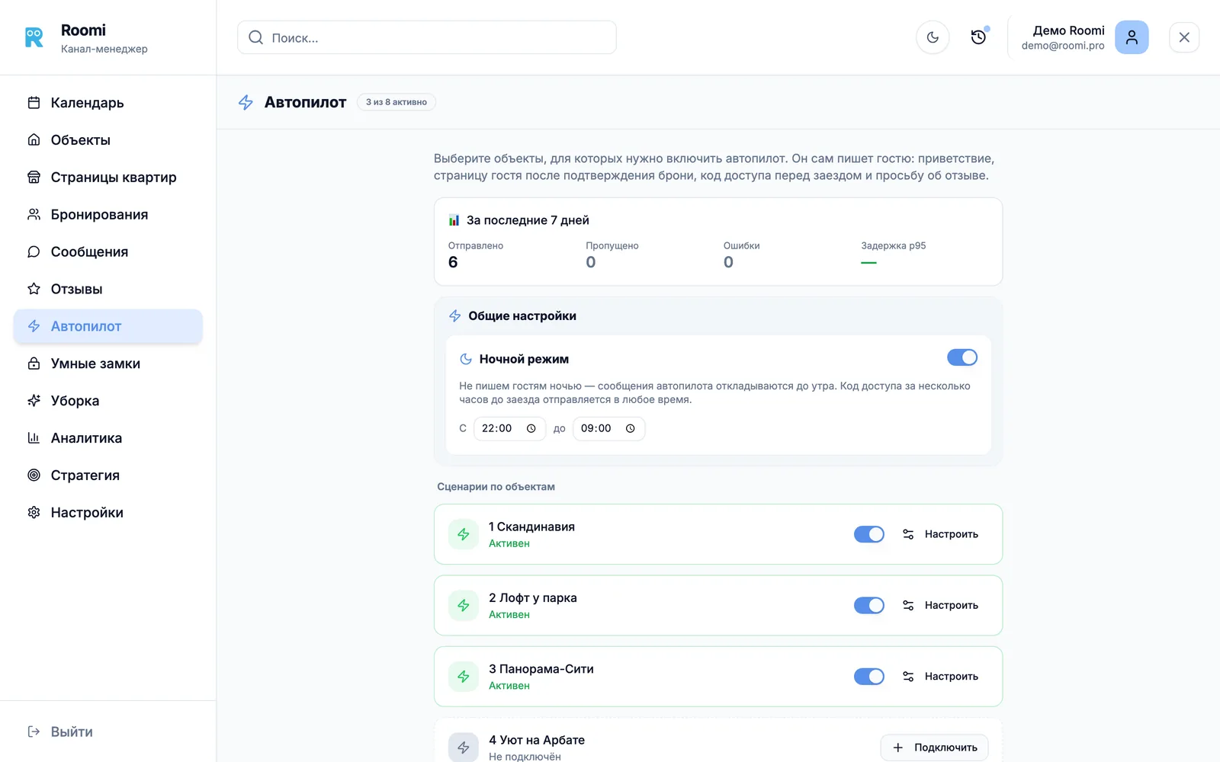
Task: Open Настройки in sidebar
Action: (x=108, y=513)
